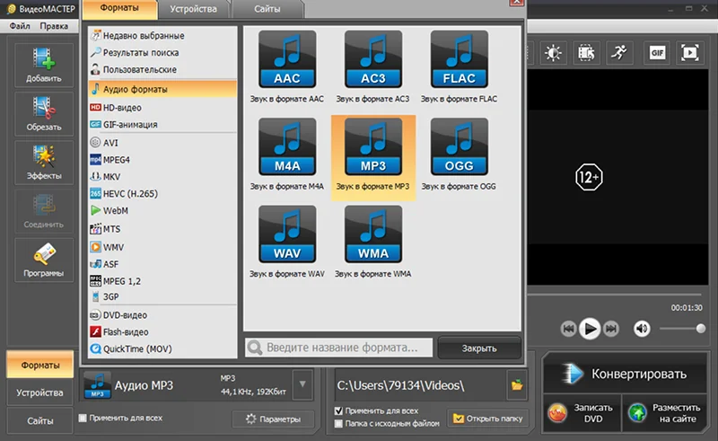Pick the WAV audio format icon
The height and width of the screenshot is (441, 718).
pyautogui.click(x=287, y=234)
